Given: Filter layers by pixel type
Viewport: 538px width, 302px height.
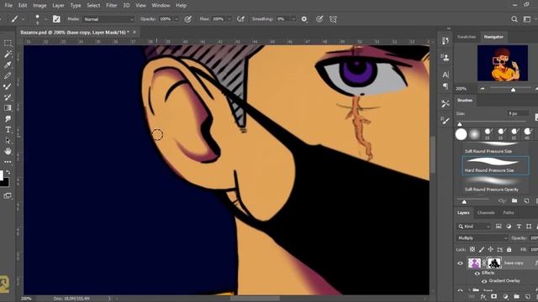Looking at the screenshot, I should click(x=498, y=226).
